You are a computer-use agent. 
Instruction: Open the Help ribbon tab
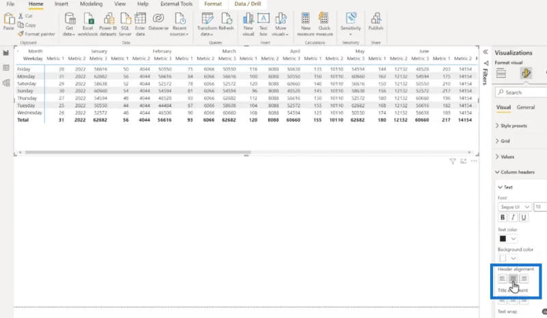[143, 4]
